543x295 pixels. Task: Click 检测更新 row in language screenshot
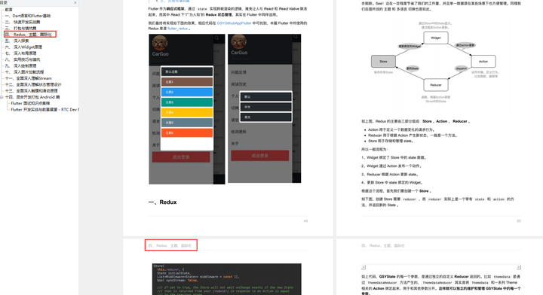(x=239, y=132)
